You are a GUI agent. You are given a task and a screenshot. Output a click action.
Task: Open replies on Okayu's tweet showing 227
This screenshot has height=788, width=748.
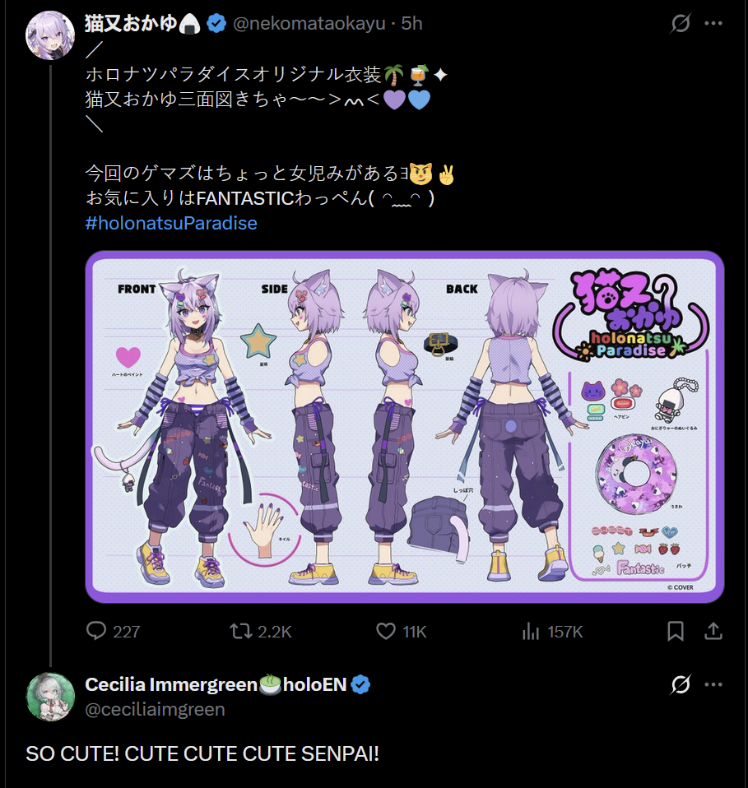coord(113,631)
